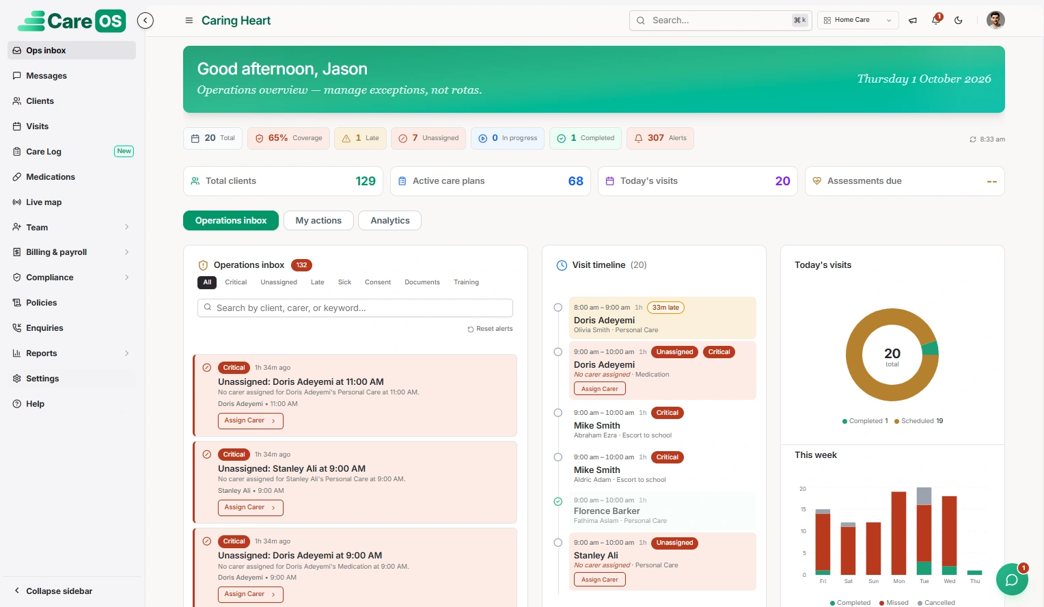
Task: Click the Today's visits calendar icon
Action: point(610,181)
